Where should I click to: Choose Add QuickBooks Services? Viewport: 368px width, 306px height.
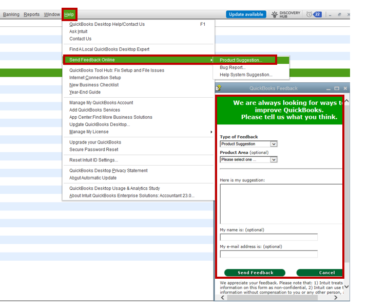point(139,110)
